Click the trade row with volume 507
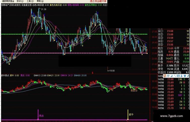The height and width of the screenshot is (122, 190). (x=173, y=95)
